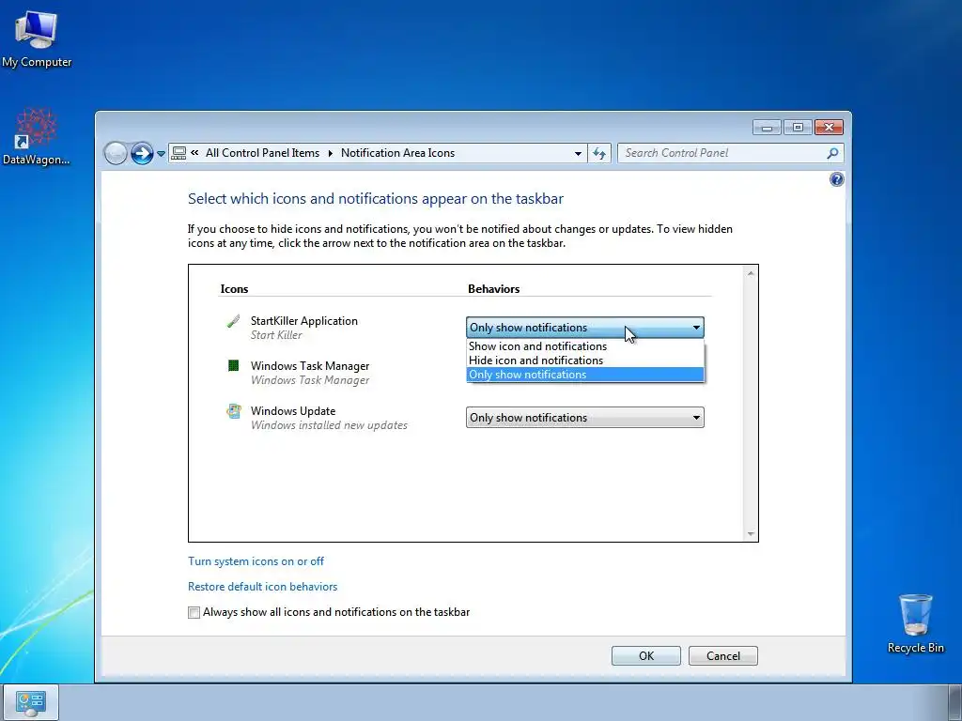Maximize the Notification Area Icons window

click(798, 128)
